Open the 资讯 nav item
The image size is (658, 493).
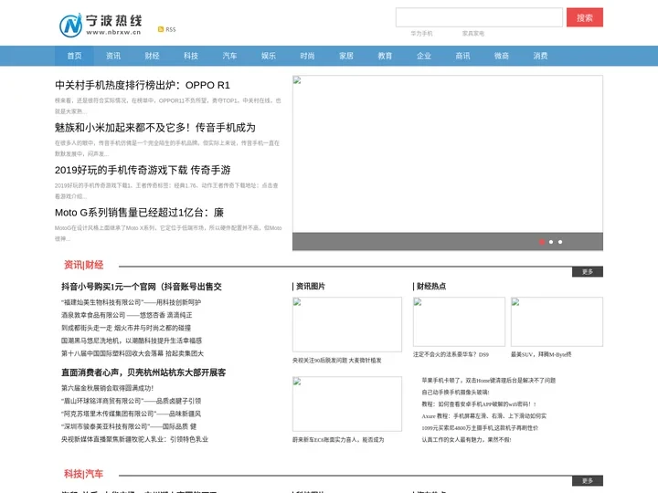tap(113, 56)
